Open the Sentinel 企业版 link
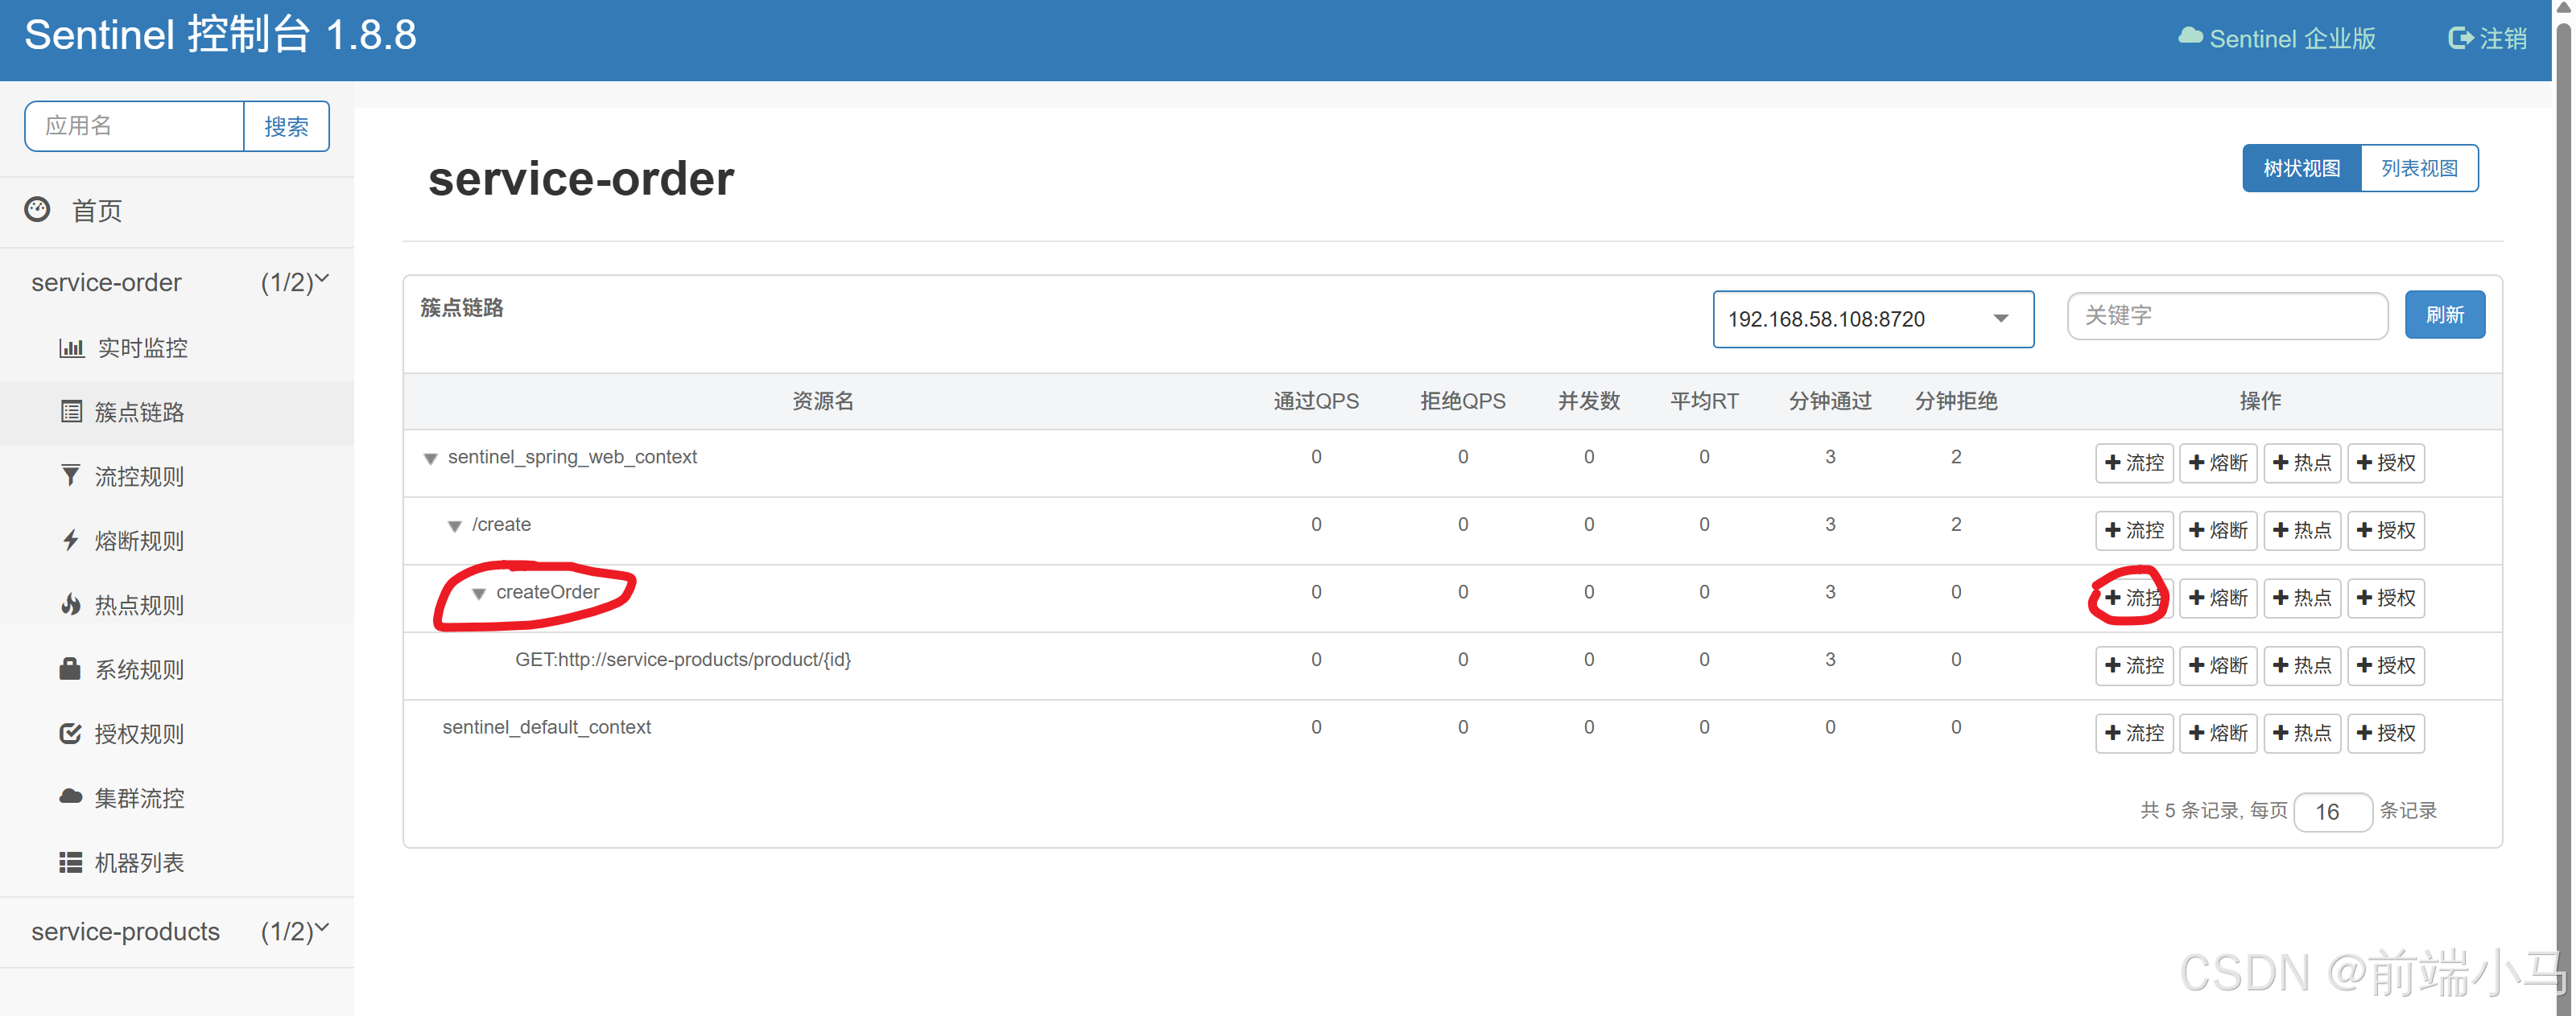The width and height of the screenshot is (2576, 1016). 2276,39
